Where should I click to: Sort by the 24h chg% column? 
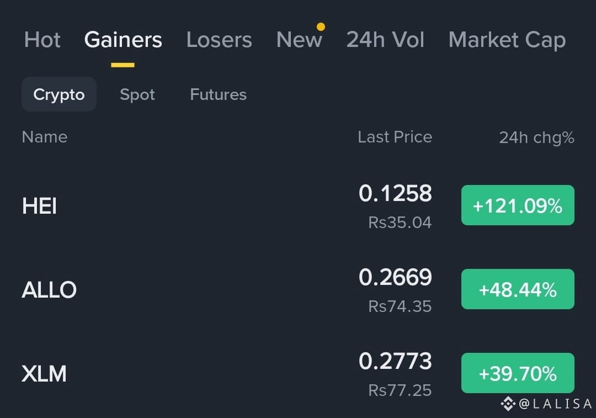point(537,137)
